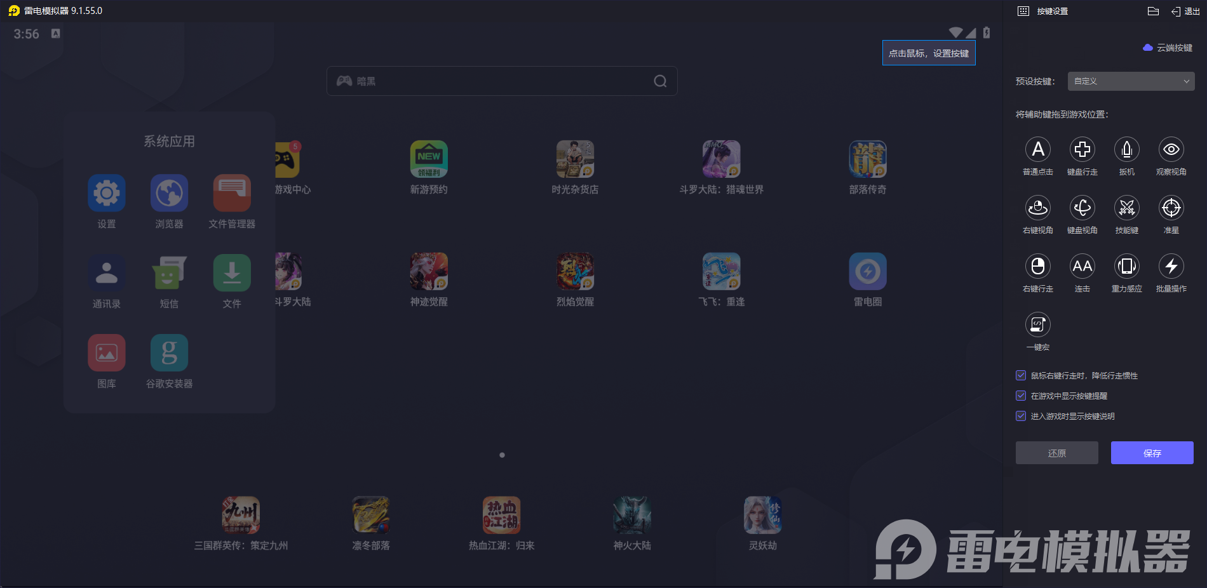This screenshot has width=1207, height=588.
Task: Select the 右键视角 right-click view icon
Action: pos(1038,208)
